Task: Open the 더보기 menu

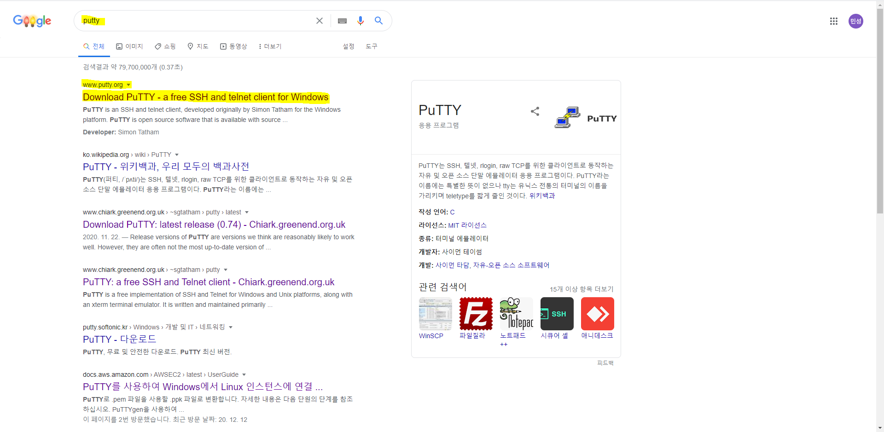Action: pos(270,46)
